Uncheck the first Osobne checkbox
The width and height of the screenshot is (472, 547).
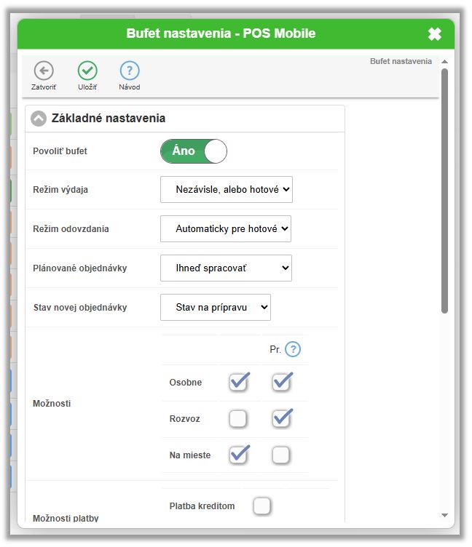[x=238, y=382]
